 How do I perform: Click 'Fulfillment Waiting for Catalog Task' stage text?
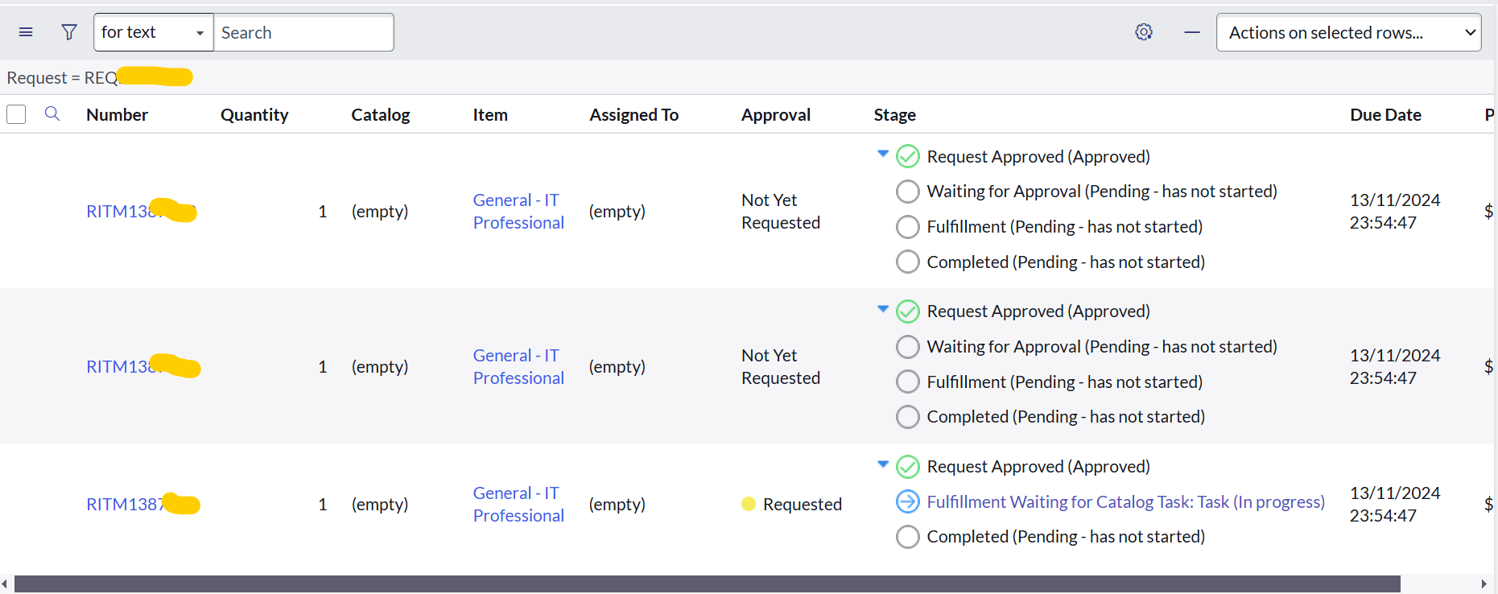(1125, 501)
